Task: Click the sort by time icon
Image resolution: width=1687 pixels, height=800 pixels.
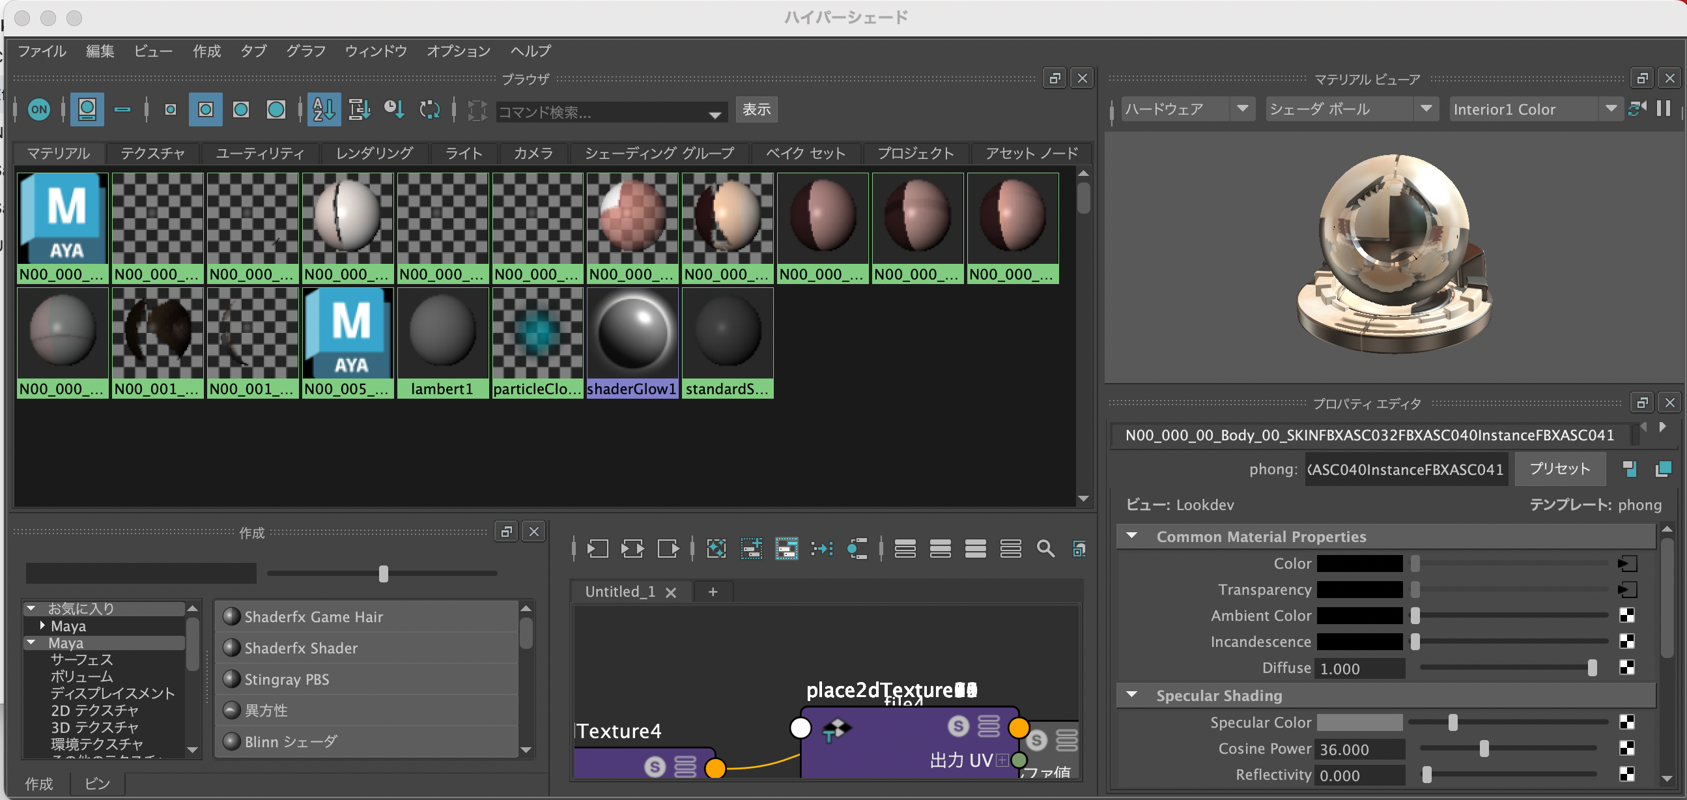Action: 393,109
